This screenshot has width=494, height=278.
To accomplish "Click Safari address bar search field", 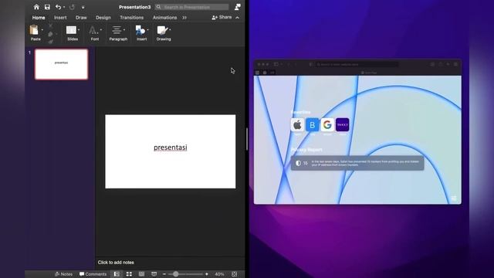I will click(357, 64).
